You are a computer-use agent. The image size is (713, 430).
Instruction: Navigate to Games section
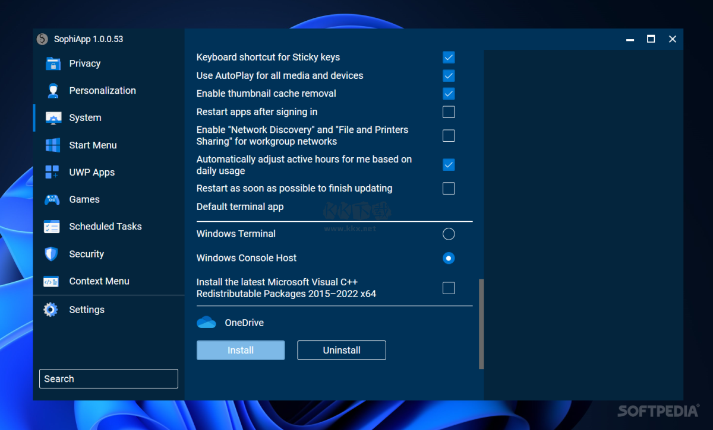click(x=84, y=200)
